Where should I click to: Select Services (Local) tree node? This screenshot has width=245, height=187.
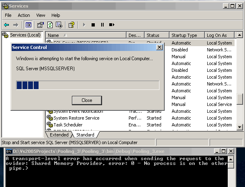coord(25,35)
